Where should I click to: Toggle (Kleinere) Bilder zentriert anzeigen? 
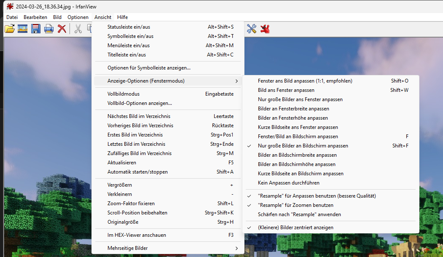(x=330, y=228)
